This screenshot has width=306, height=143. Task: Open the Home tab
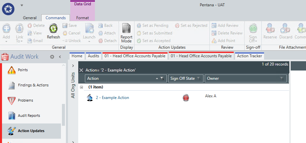77,56
